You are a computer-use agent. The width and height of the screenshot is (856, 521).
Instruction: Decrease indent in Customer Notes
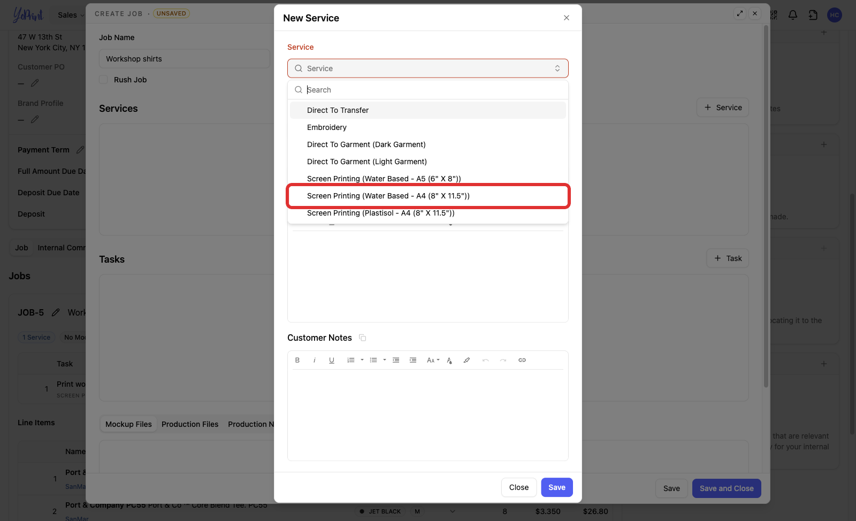396,360
